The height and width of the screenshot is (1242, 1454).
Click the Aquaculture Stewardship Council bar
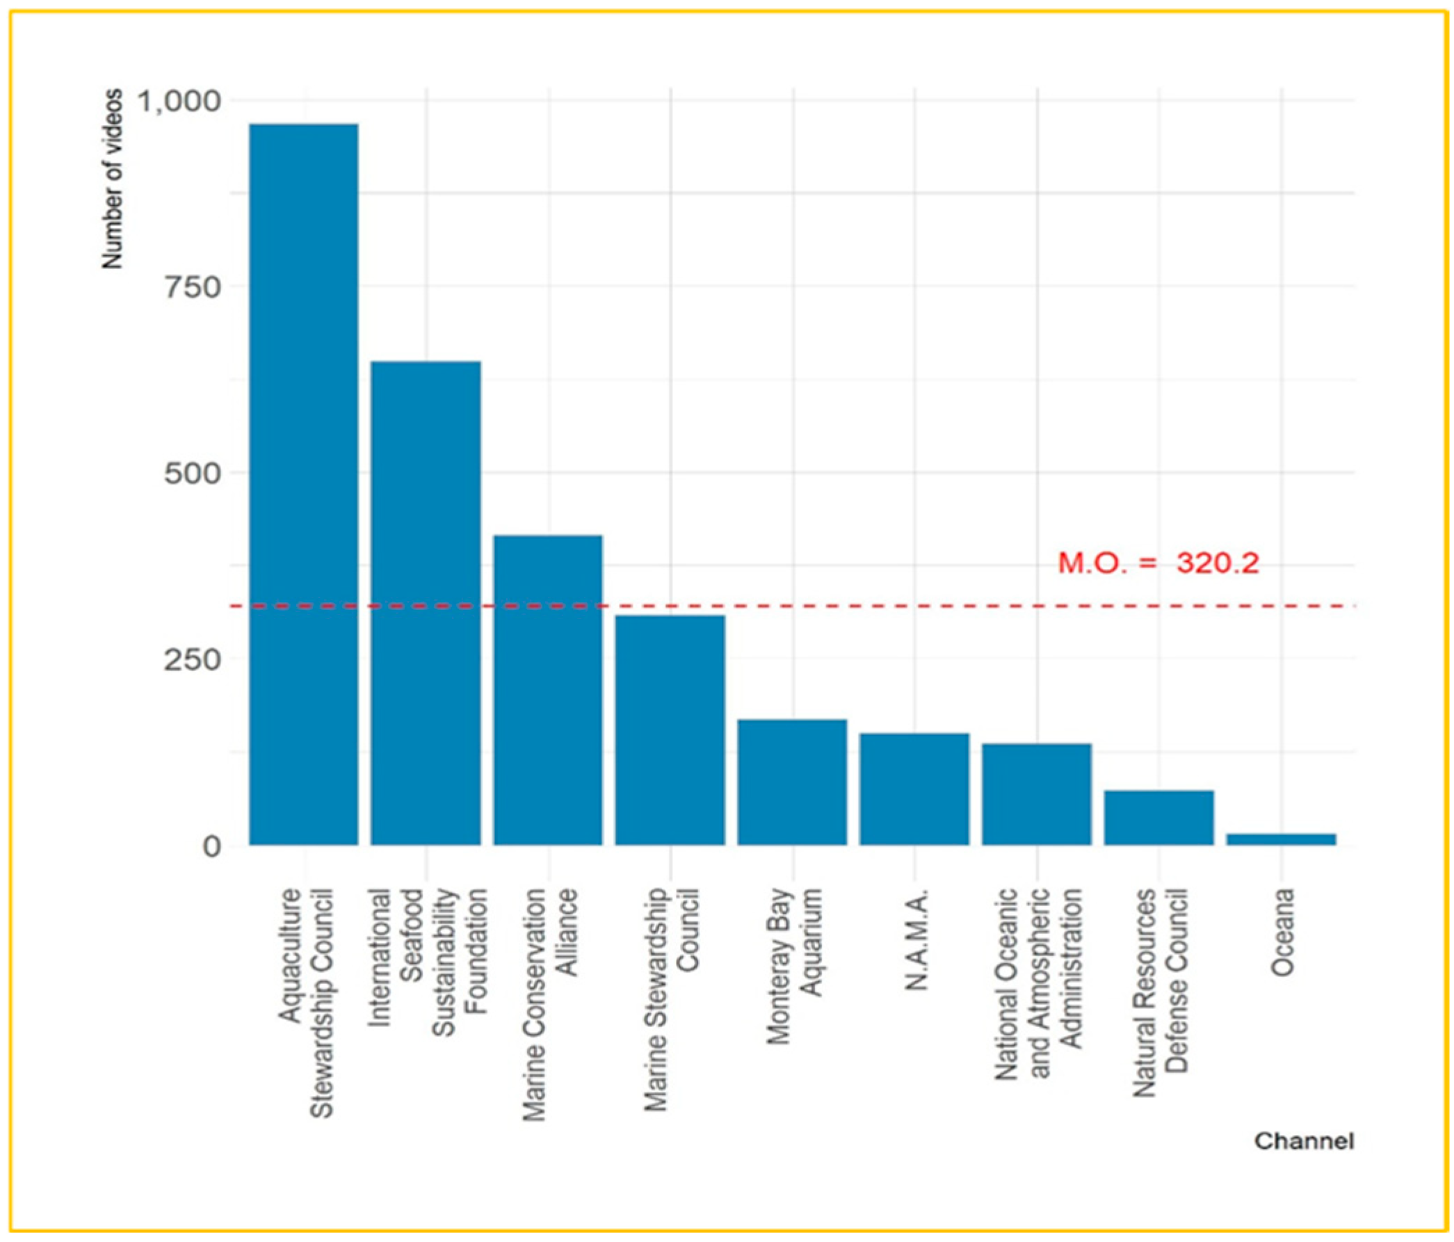(x=304, y=484)
